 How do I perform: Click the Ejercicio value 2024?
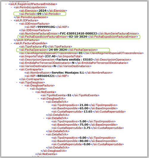click(x=43, y=11)
